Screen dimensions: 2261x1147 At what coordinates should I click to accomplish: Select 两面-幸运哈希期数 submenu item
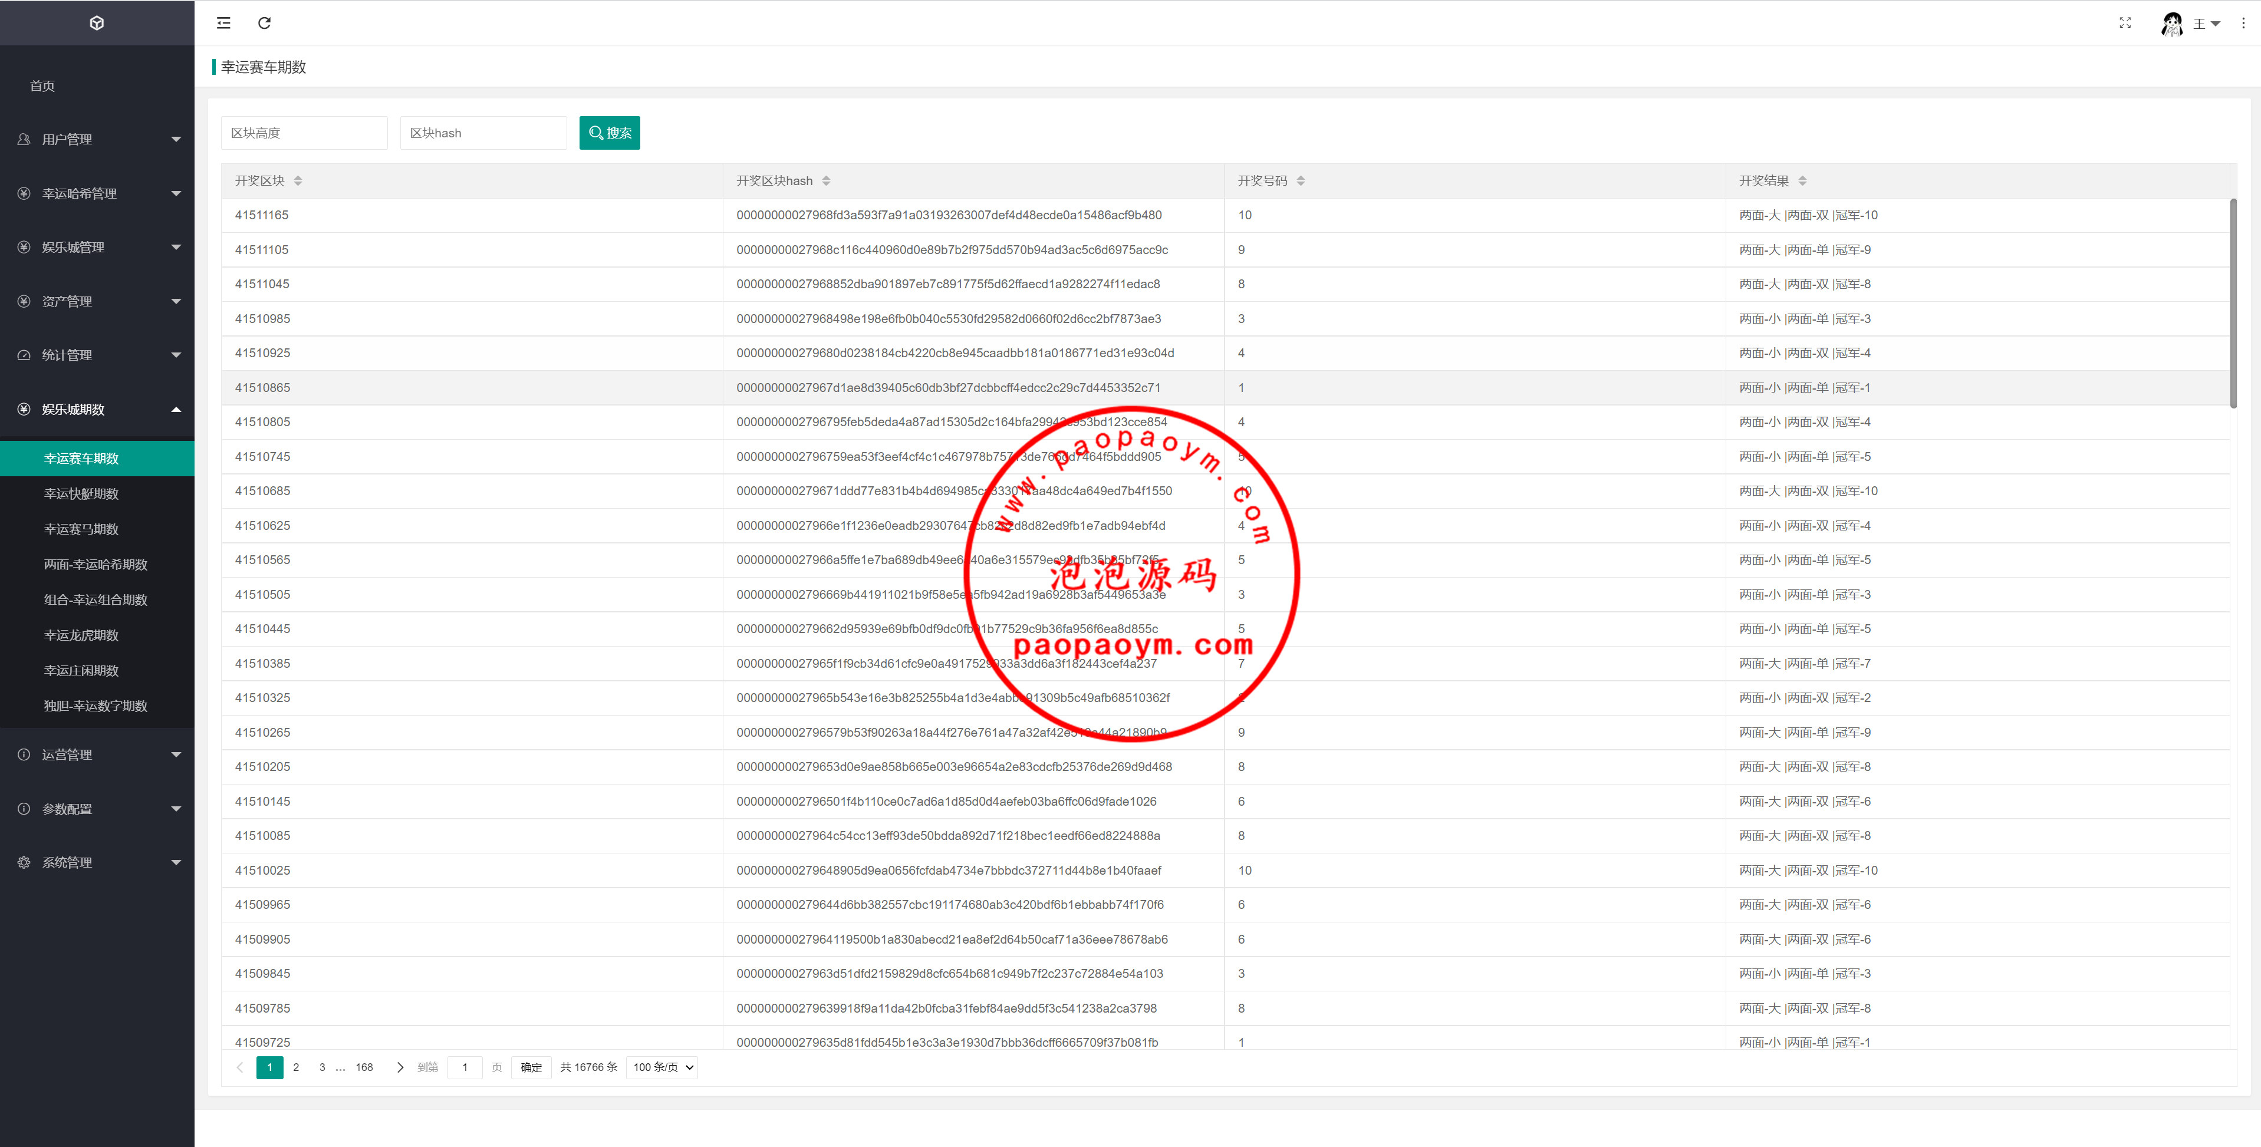coord(97,564)
